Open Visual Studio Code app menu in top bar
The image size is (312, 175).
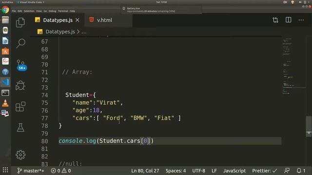coord(30,2)
